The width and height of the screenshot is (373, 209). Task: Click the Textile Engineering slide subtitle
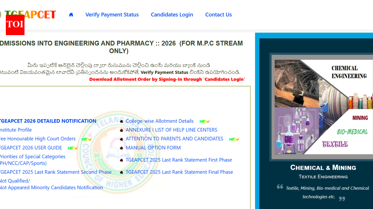coord(323,176)
